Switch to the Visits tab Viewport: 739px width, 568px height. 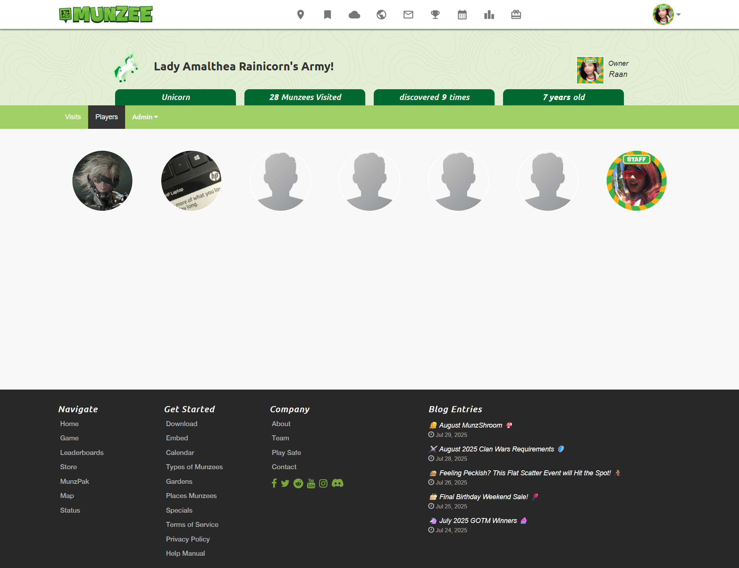coord(73,117)
